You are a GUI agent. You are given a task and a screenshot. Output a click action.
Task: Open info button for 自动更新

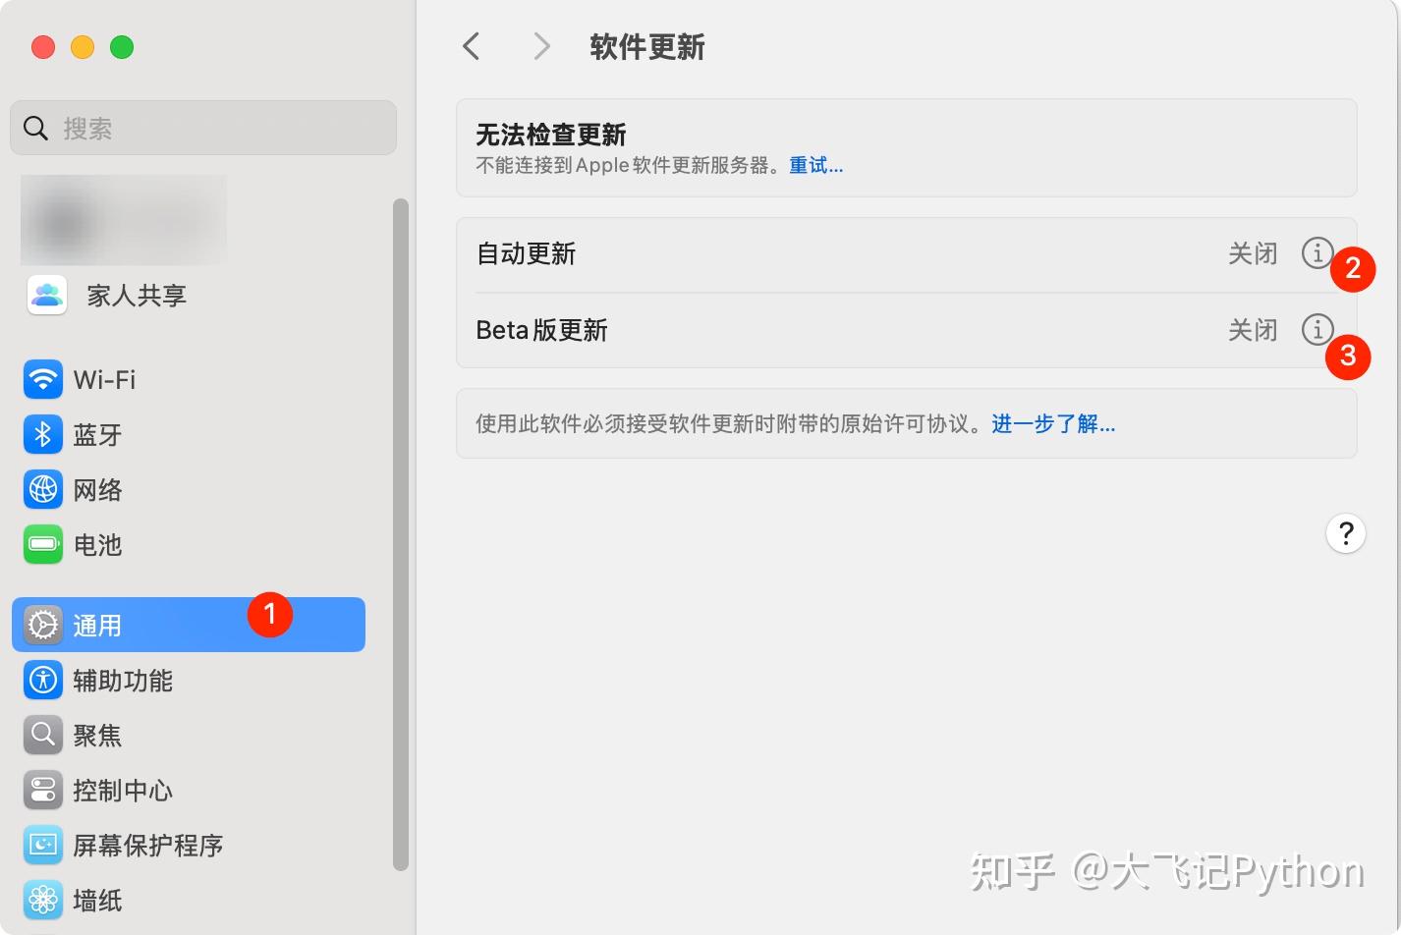(1317, 253)
